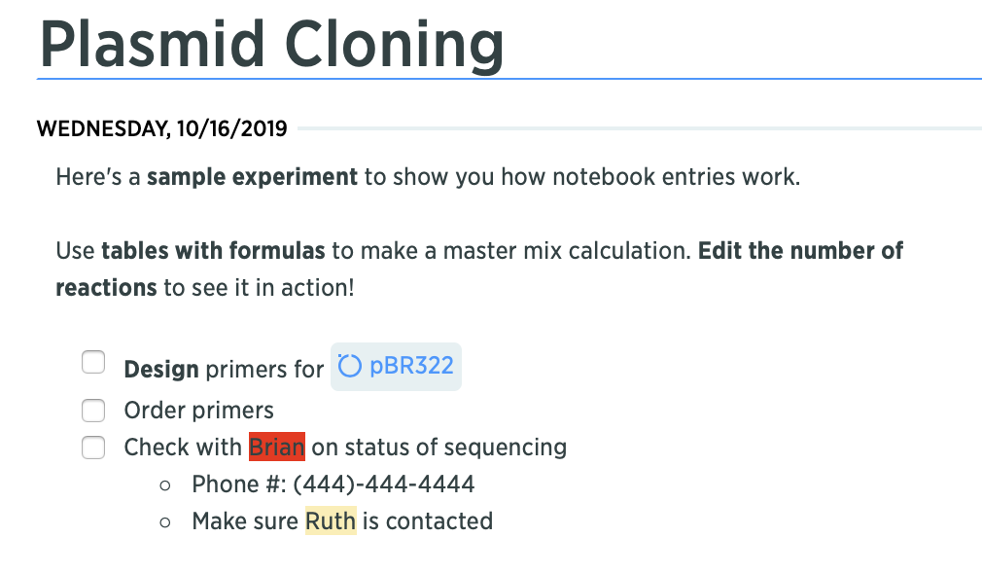Open the pBR322 plasmid link

pyautogui.click(x=396, y=367)
